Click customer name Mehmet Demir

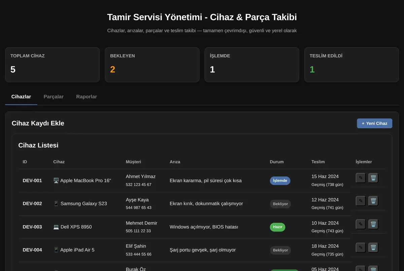click(141, 223)
